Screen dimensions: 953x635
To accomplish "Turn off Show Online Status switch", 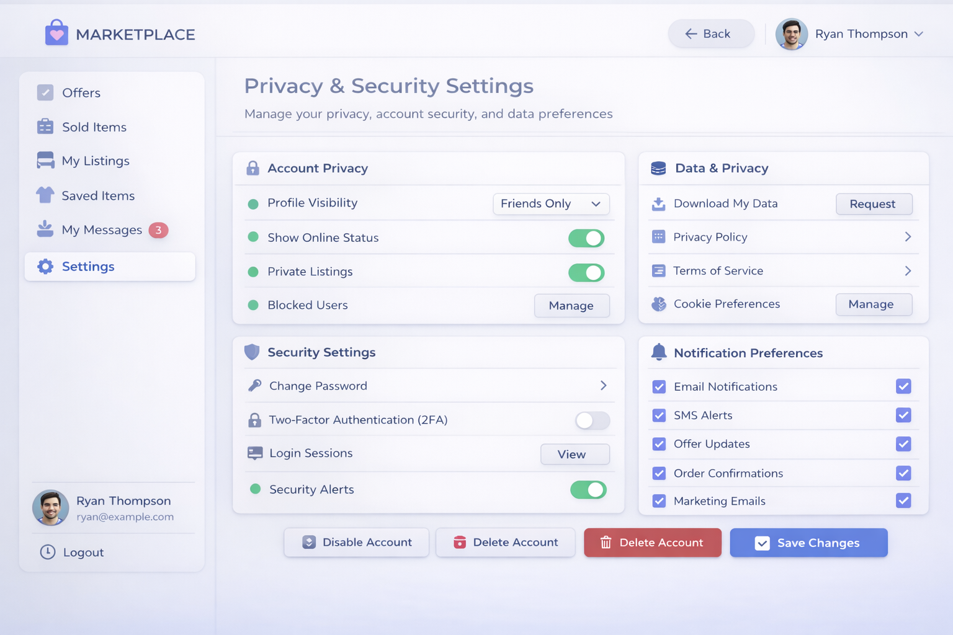I will pos(586,238).
